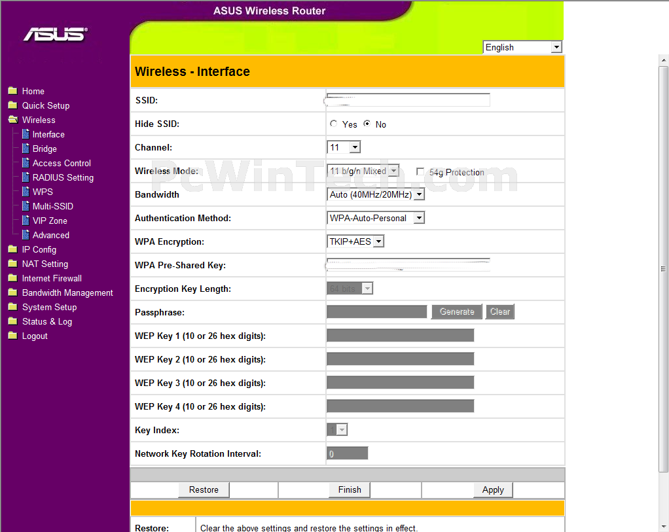Viewport: 669px width, 532px height.
Task: Collapse the Wireless menu section
Action: tap(39, 120)
